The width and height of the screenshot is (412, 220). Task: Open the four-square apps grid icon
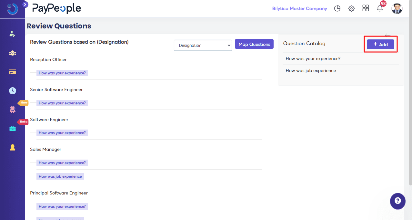[366, 8]
